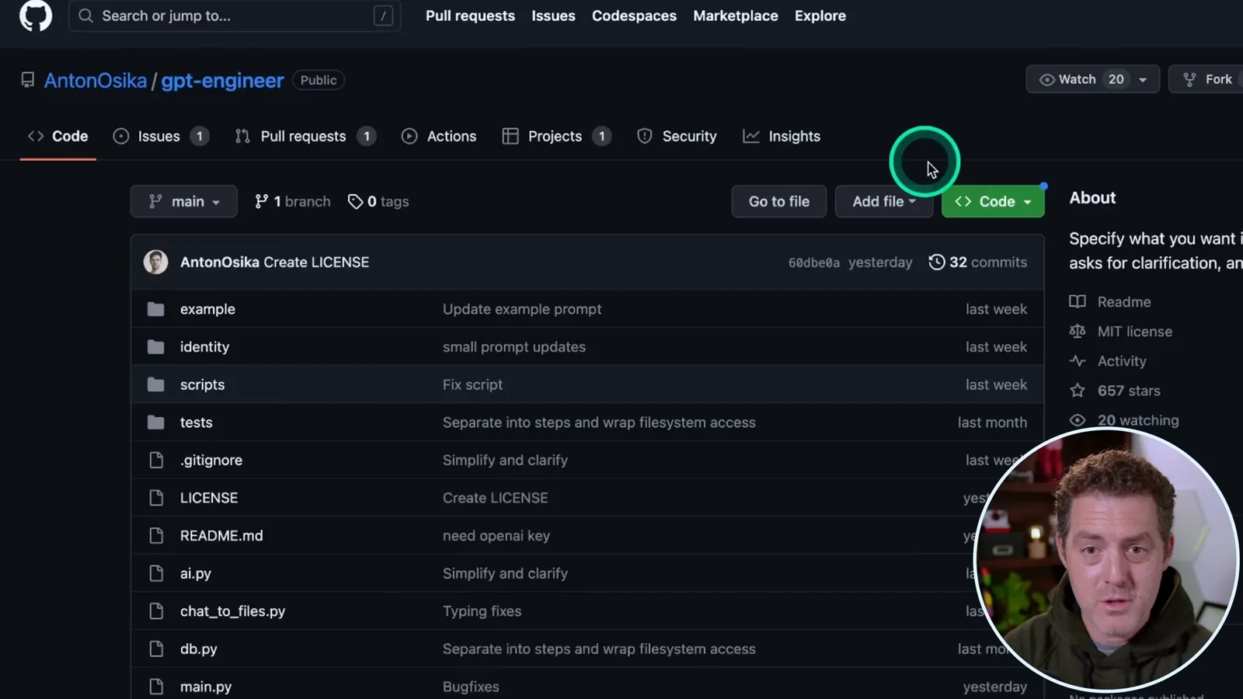Screen dimensions: 1243x699
Task: Click Go to file button
Action: [779, 201]
